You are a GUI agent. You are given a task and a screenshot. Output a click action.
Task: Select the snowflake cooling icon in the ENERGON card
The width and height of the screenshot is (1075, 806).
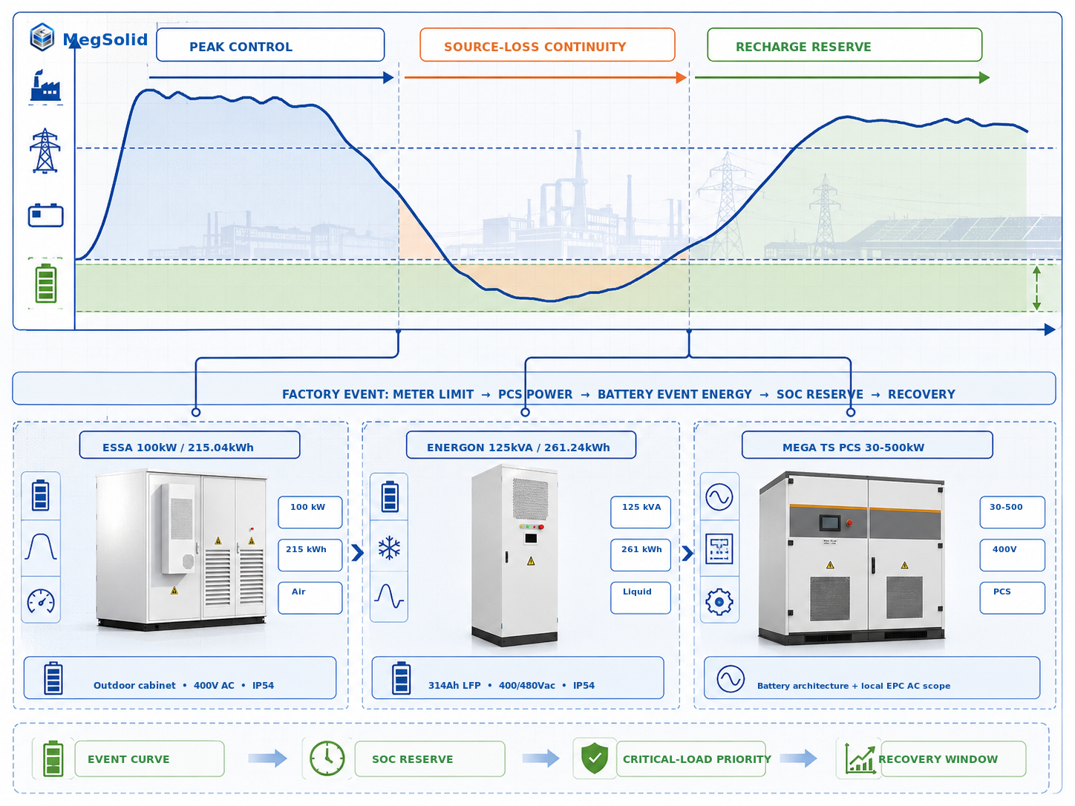point(389,548)
